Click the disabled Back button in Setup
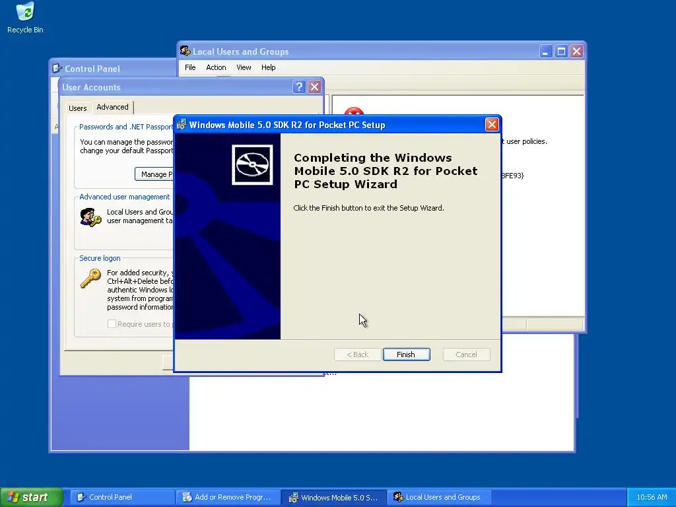The width and height of the screenshot is (676, 507). pos(357,355)
